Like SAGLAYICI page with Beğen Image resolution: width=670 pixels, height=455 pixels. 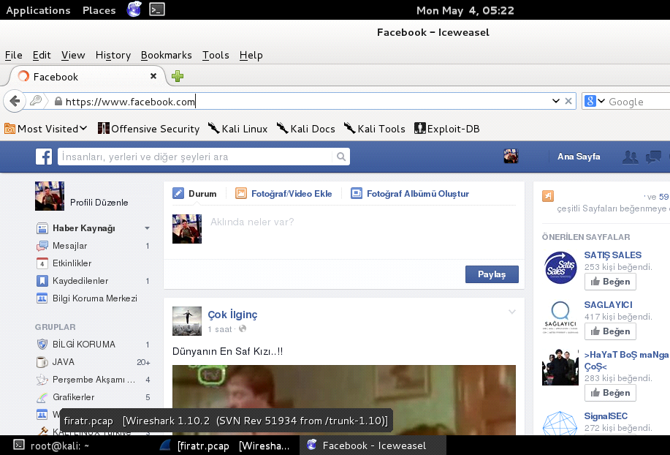click(610, 331)
